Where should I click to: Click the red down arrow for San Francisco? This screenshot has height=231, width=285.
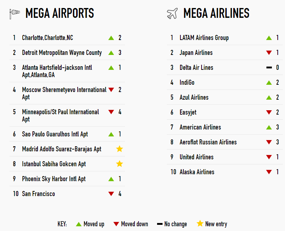(111, 194)
